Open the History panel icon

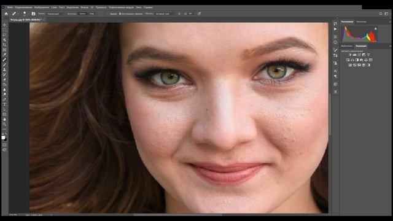(335, 23)
